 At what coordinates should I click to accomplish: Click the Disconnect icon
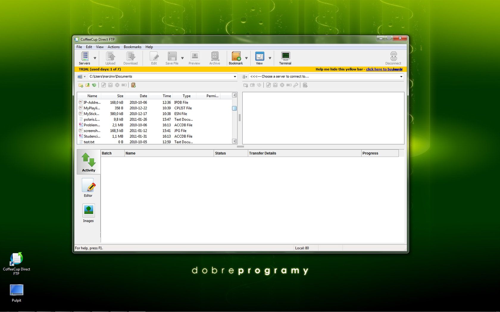393,58
